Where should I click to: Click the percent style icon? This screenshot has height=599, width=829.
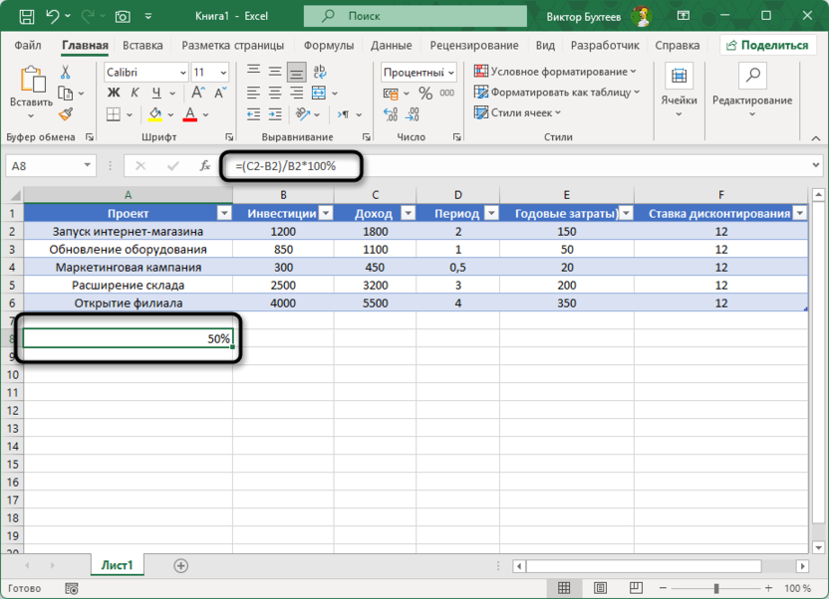pyautogui.click(x=425, y=94)
